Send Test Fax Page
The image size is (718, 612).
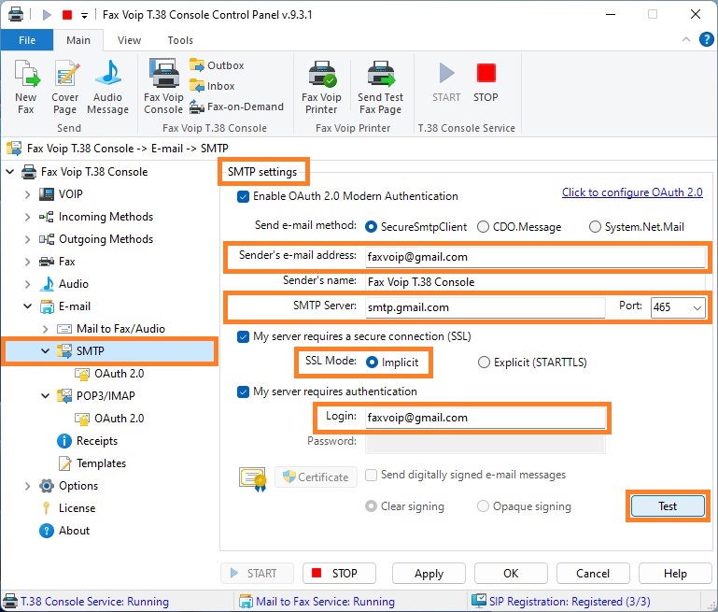(380, 87)
